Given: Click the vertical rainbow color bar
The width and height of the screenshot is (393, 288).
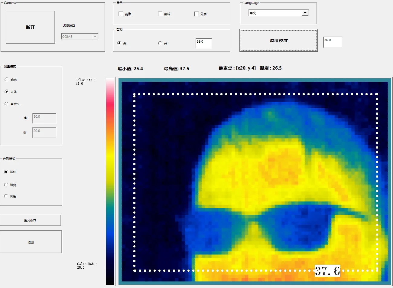Looking at the screenshot, I should pos(110,181).
